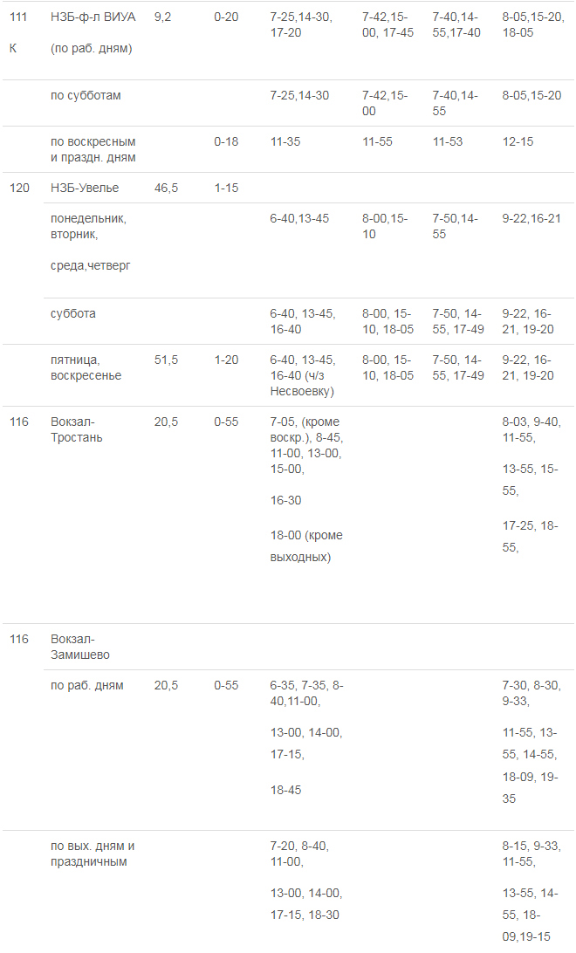Click the Вокзал-Замишево route name
Viewport: 576px width, 953px height.
[x=80, y=647]
